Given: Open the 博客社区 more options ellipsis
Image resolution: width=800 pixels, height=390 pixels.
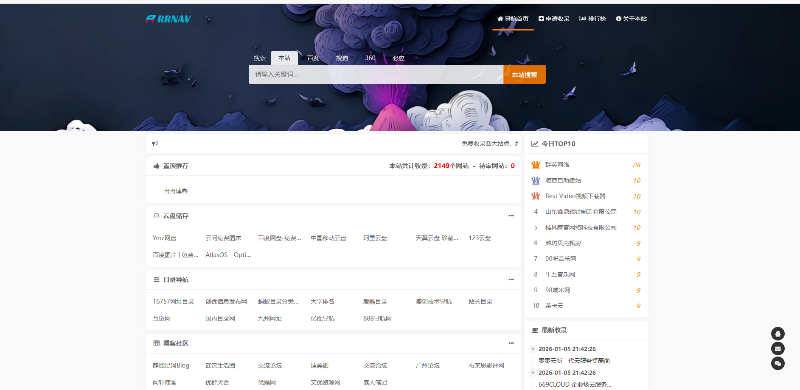Looking at the screenshot, I should pyautogui.click(x=511, y=343).
